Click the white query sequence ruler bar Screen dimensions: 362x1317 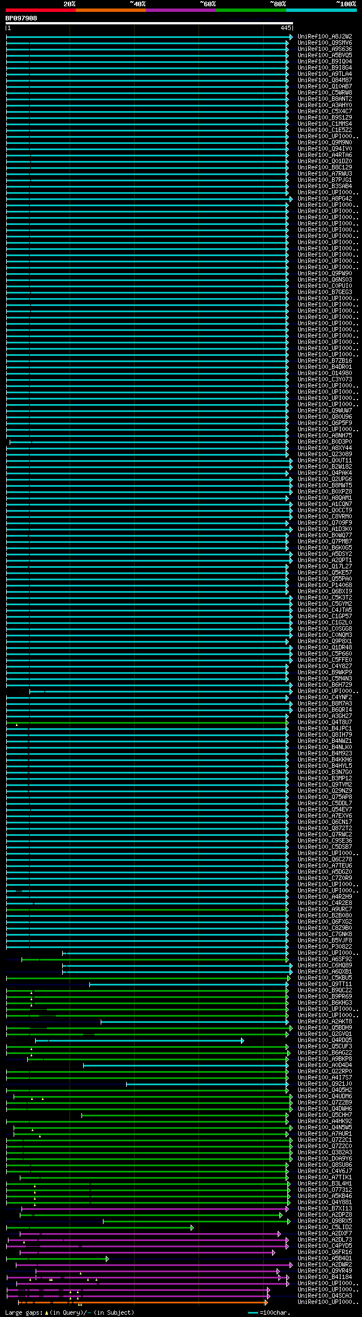coord(149,23)
